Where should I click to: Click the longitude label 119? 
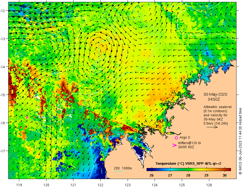[x=19, y=185]
